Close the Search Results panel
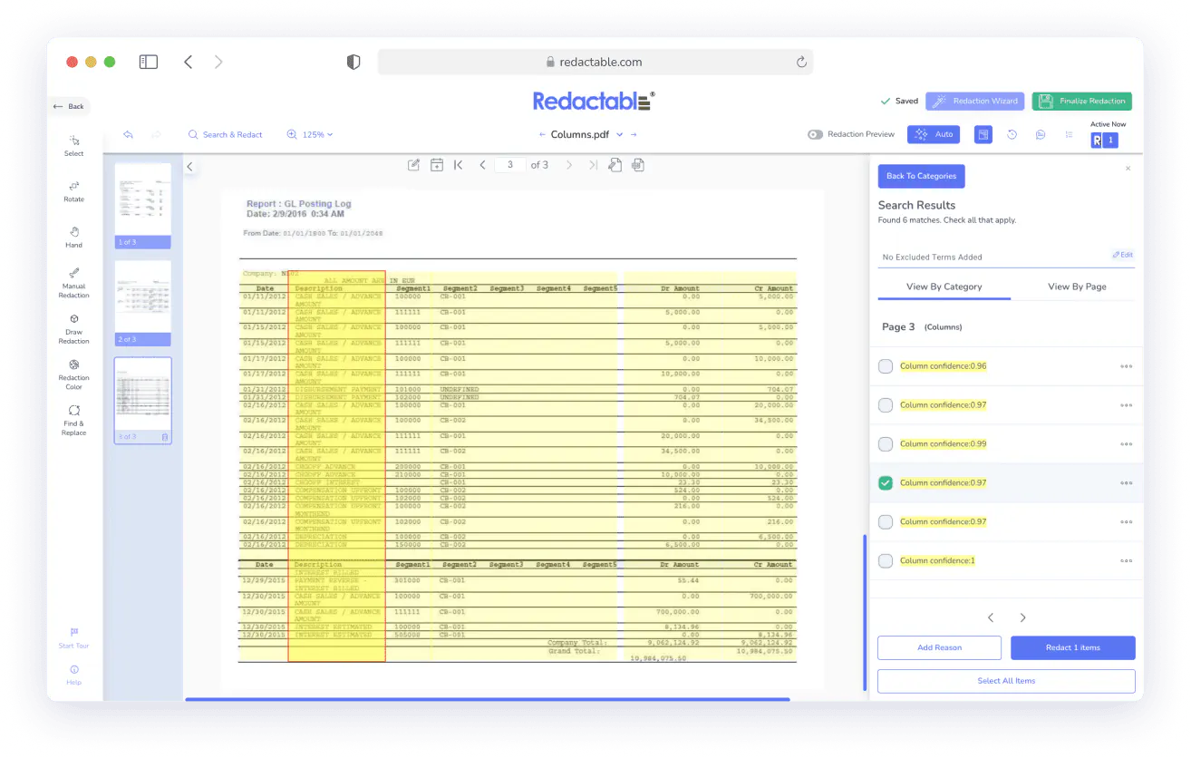 pyautogui.click(x=1128, y=169)
